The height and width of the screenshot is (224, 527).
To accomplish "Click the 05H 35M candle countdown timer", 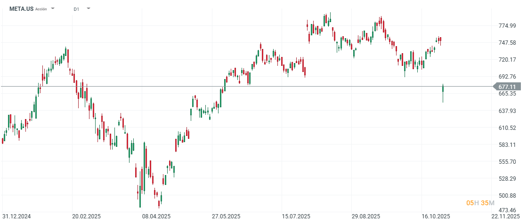I will pos(480,203).
